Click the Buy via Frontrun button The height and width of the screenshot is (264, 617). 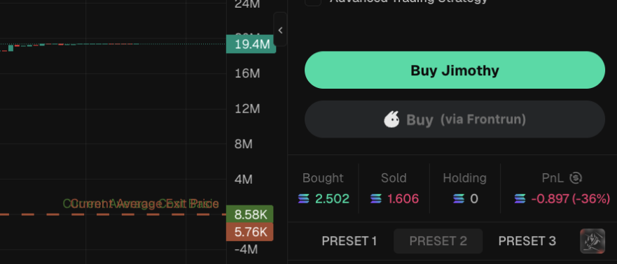[455, 119]
